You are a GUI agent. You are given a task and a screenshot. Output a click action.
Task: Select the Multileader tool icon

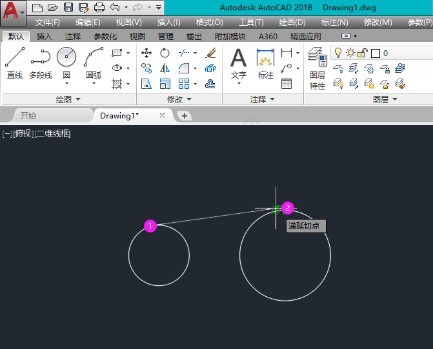tap(287, 68)
